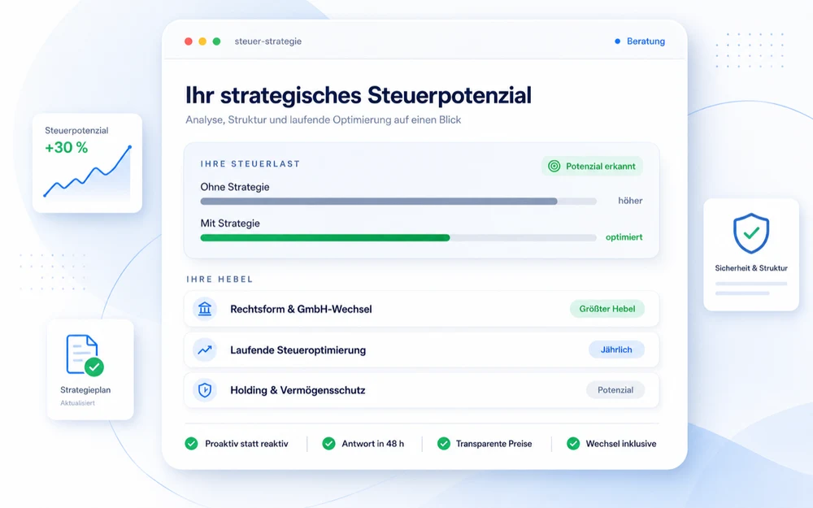This screenshot has width=813, height=508.
Task: Click the Transparente Preise text
Action: pos(494,444)
